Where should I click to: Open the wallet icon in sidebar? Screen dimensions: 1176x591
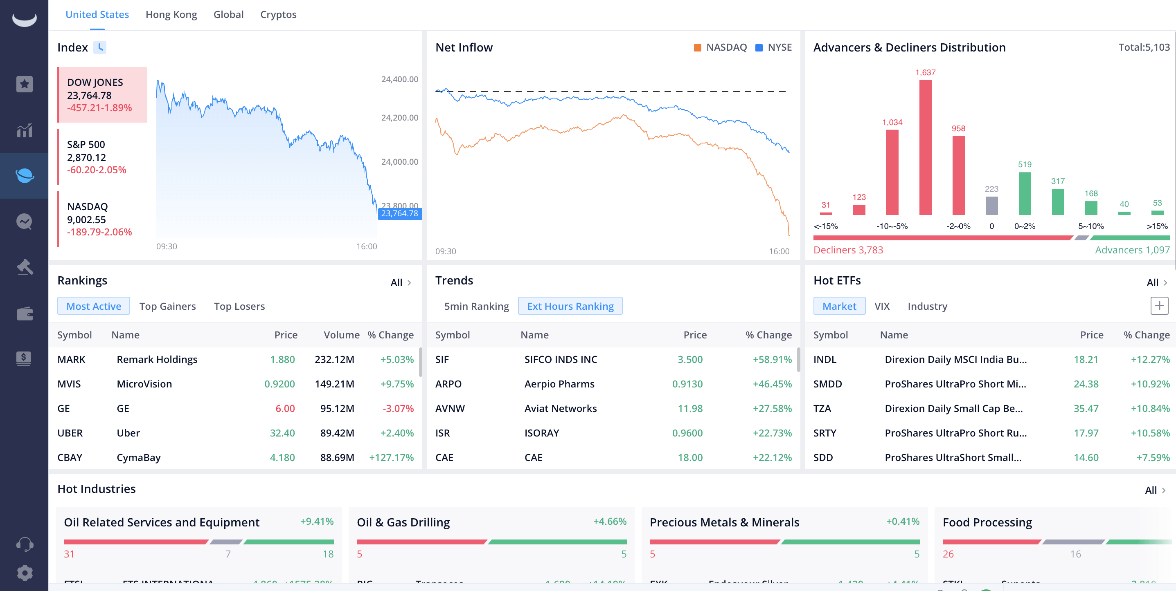(24, 314)
